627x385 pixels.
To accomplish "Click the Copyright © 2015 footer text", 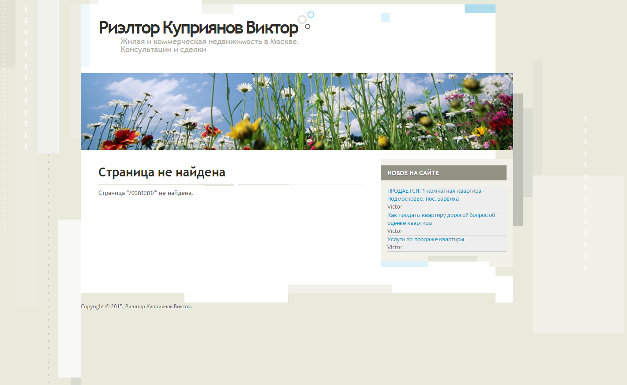I will [136, 307].
